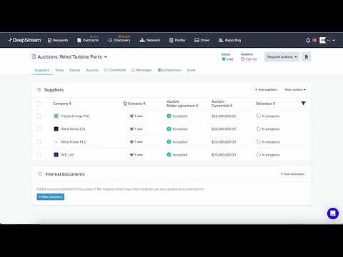Screen dimensions: 343x257
Task: Click the W.E. Ltd company logo
Action: click(x=56, y=155)
